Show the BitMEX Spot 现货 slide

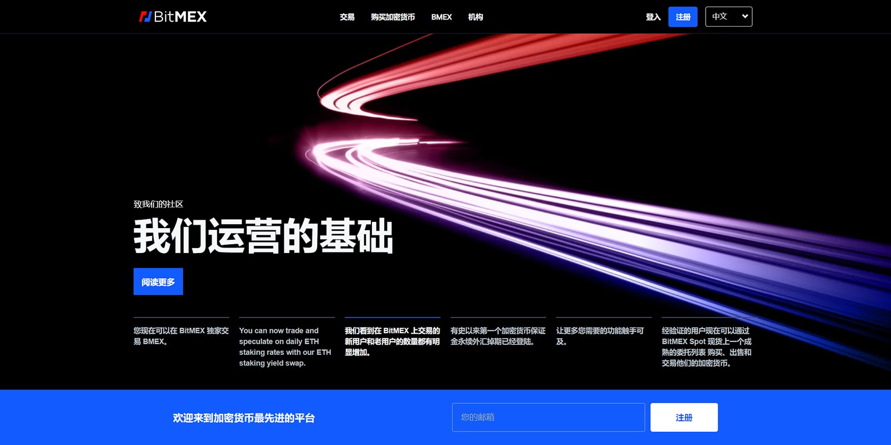[x=706, y=347]
